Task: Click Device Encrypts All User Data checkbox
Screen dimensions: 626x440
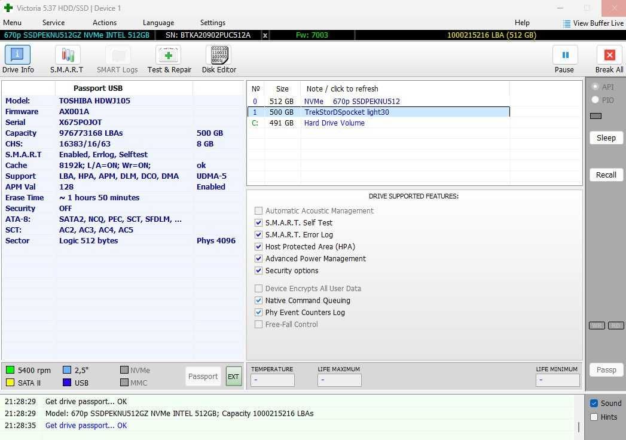Action: point(258,288)
